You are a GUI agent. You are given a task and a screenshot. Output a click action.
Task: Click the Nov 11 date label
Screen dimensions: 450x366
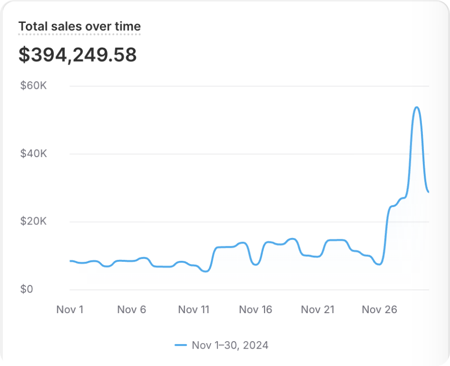[194, 309]
